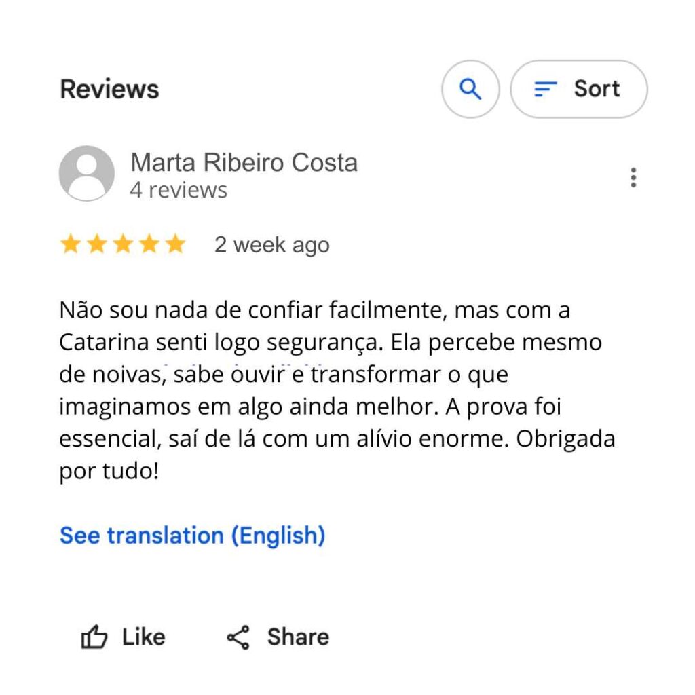Click the third rating star
Screen dimensions: 695x695
click(123, 244)
